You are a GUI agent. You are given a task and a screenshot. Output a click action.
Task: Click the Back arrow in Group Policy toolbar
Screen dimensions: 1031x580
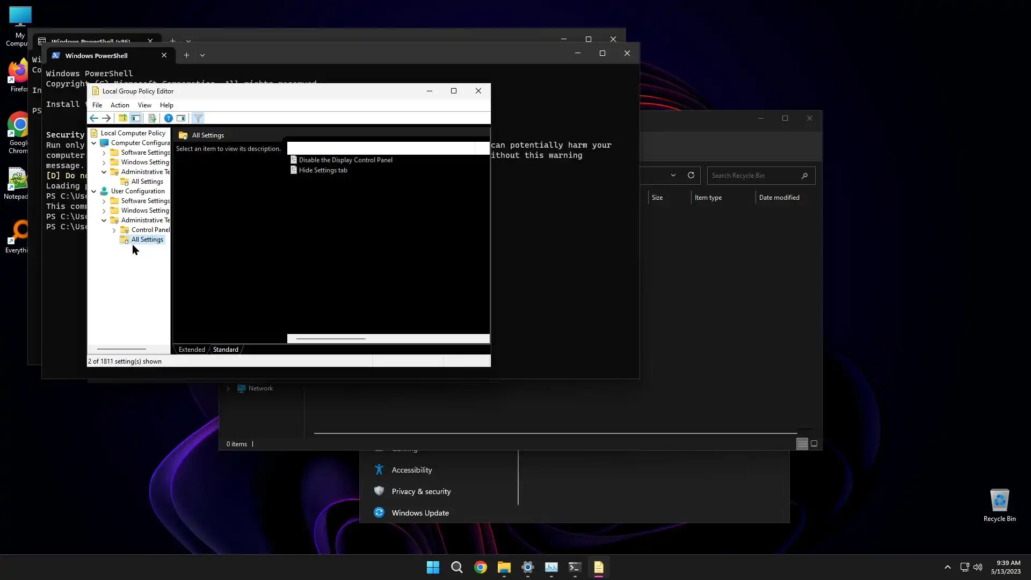click(x=94, y=118)
